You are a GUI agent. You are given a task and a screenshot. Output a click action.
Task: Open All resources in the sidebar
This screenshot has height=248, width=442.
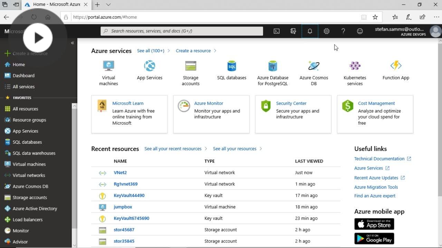click(x=25, y=109)
